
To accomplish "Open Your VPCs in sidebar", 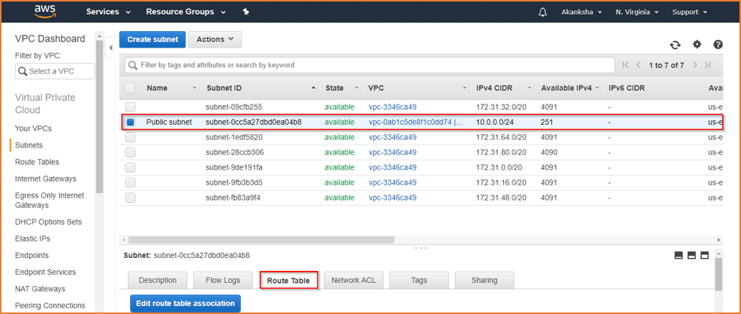I will [x=33, y=129].
